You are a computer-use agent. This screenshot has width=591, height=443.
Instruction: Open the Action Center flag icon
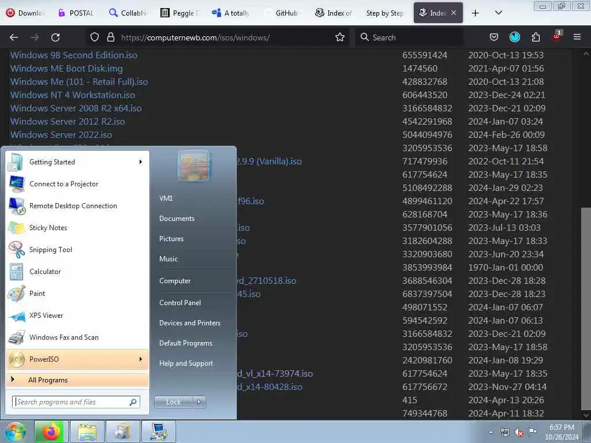pos(533,432)
